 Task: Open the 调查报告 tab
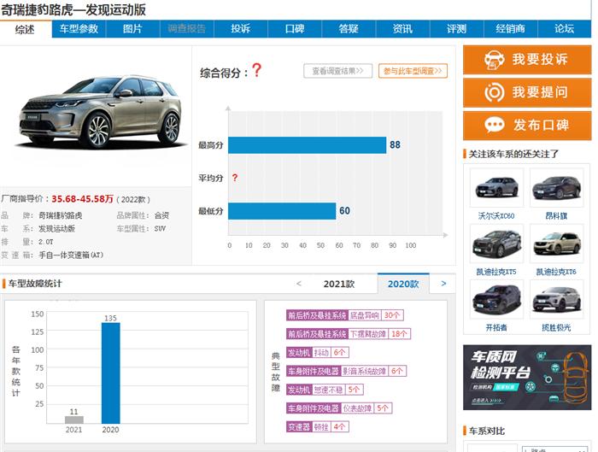(x=186, y=29)
